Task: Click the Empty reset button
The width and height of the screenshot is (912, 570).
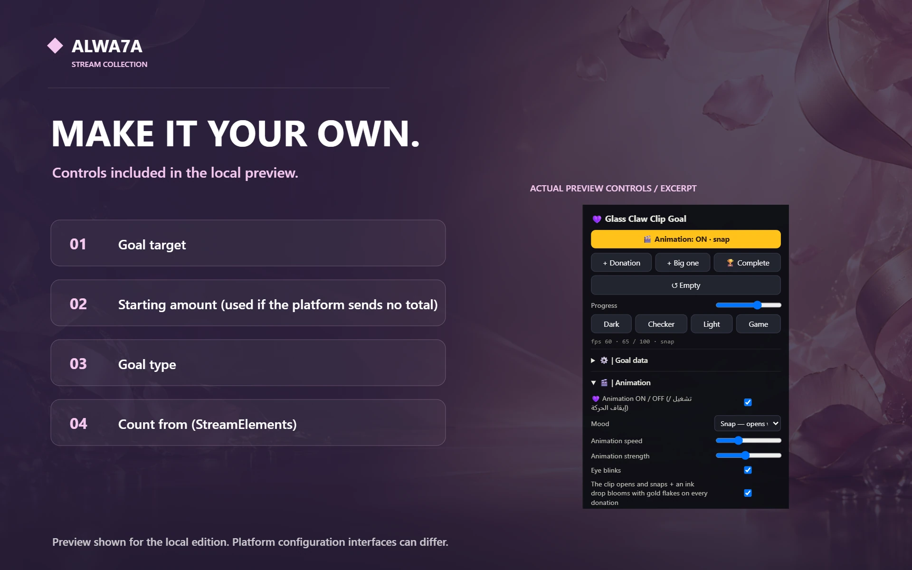Action: point(685,285)
